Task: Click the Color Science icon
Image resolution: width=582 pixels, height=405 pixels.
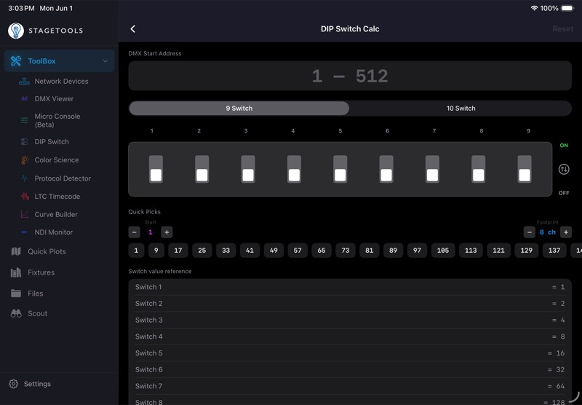Action: (x=25, y=160)
